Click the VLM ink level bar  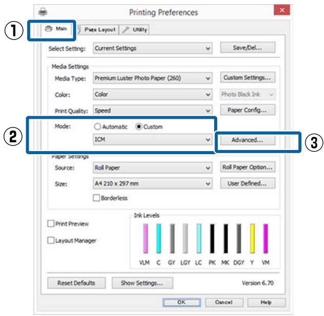point(145,238)
